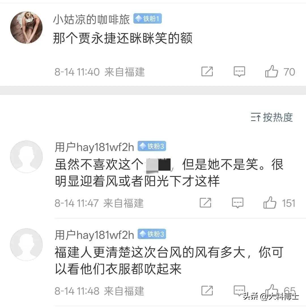This screenshot has width=306, height=307.
Task: Open the 按热度 sort options
Action: 272,117
